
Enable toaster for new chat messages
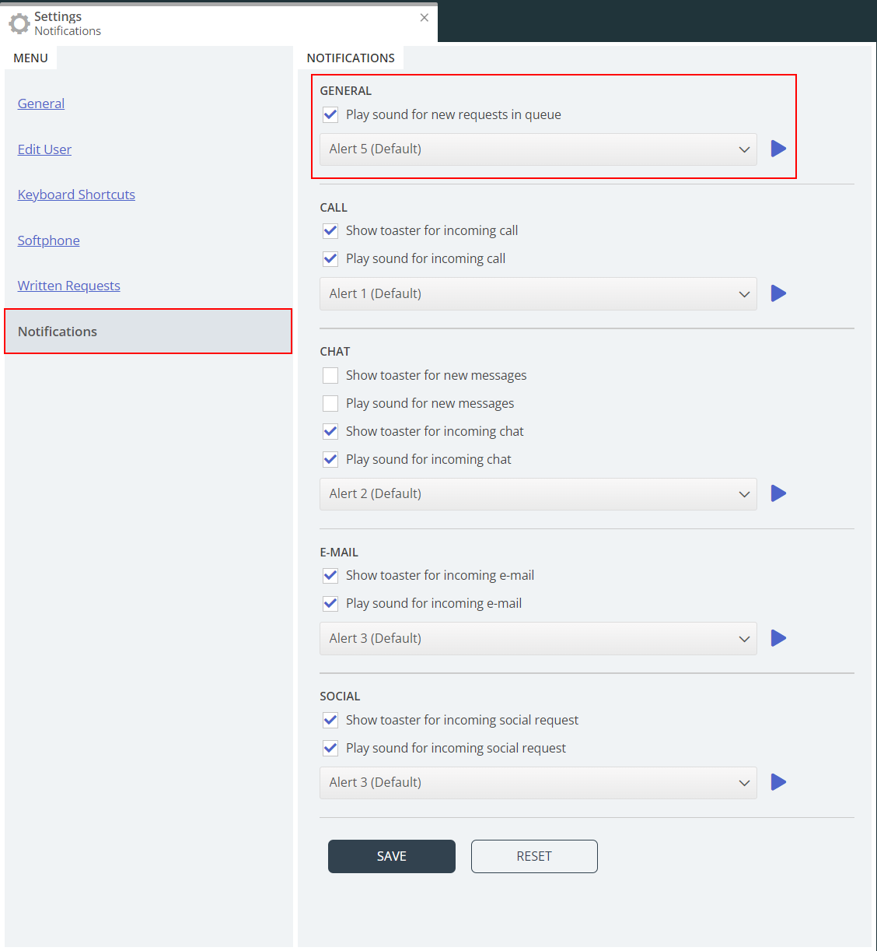330,375
